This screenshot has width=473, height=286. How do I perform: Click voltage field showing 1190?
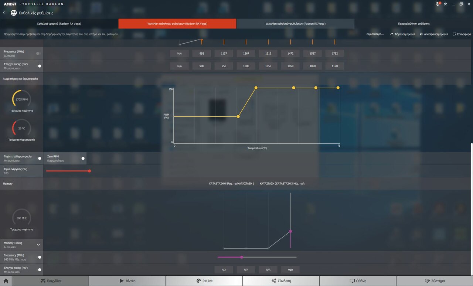335,66
